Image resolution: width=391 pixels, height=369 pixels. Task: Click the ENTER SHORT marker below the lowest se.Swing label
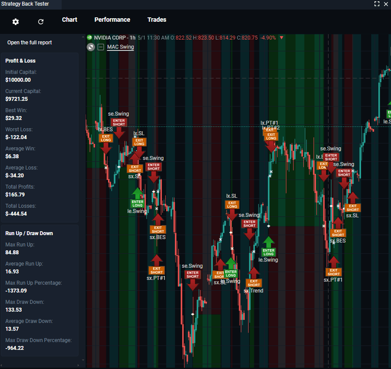click(x=193, y=275)
